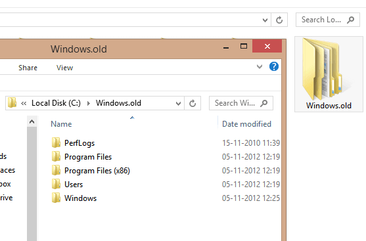The image size is (366, 241).
Task: Click the Search Wi... magnifier icon
Action: tap(263, 103)
